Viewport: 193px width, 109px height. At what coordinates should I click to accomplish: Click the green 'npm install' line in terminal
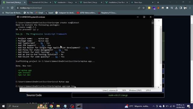coord(24,73)
